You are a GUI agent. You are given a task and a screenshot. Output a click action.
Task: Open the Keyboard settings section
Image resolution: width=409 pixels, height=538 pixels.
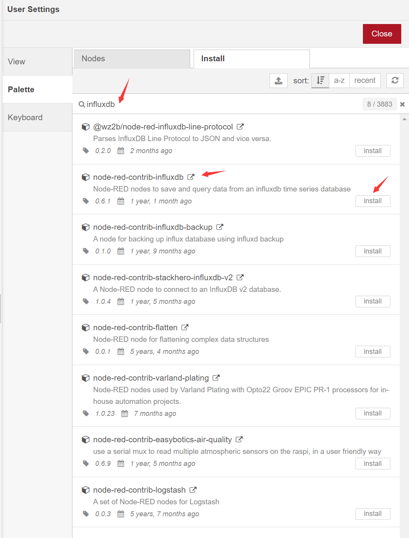point(37,117)
